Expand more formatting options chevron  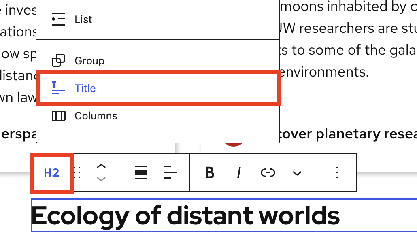(x=297, y=173)
